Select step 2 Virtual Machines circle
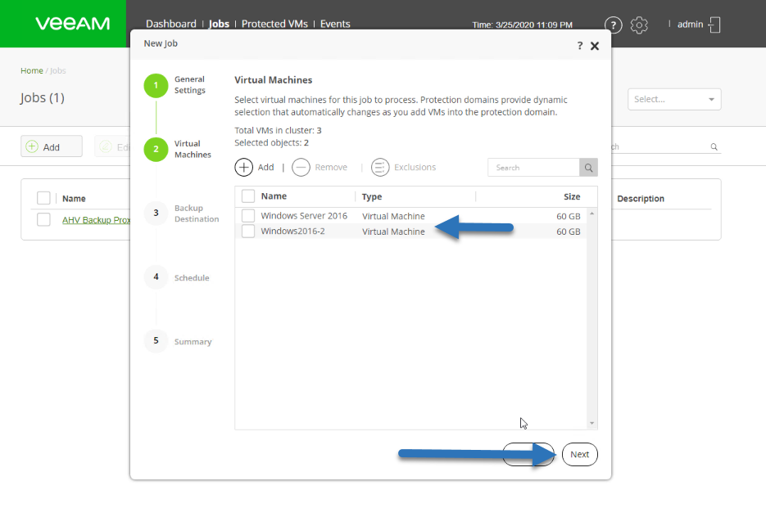This screenshot has width=766, height=526. 156,150
